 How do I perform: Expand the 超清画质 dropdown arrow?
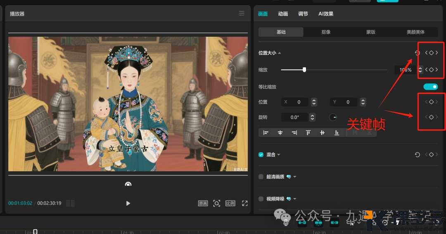tap(295, 177)
